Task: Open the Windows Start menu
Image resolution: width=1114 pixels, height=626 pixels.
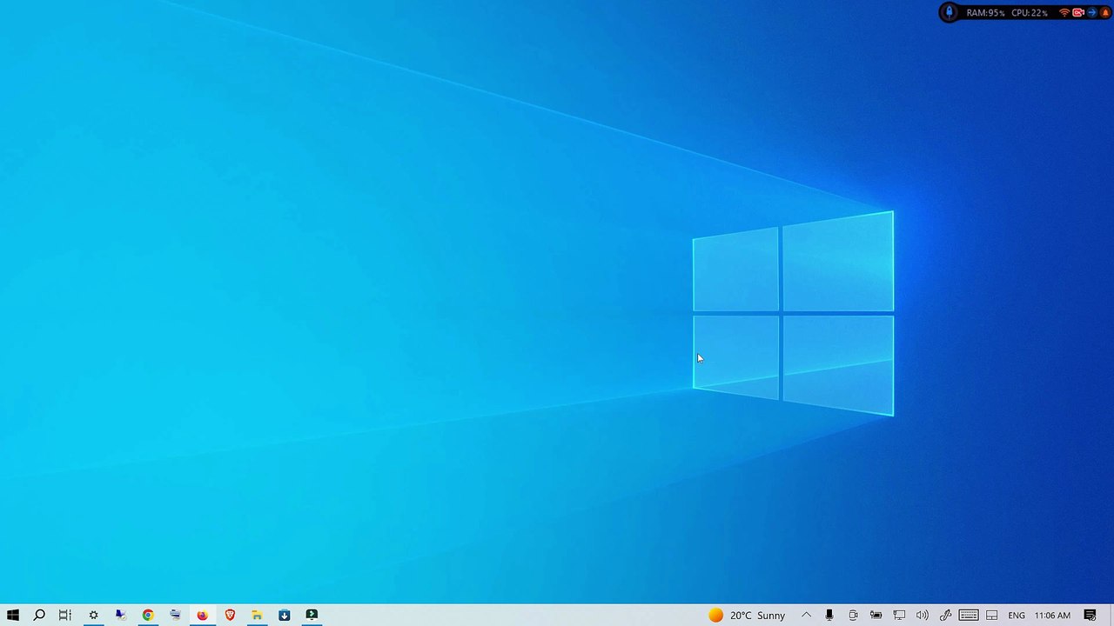Action: (x=13, y=616)
